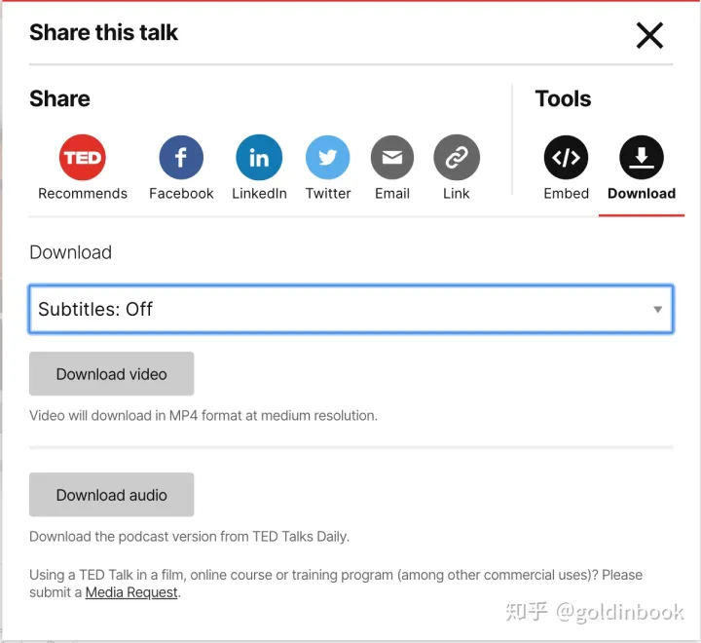Open the Subtitles: Off dropdown
Viewport: 701px width, 643px height.
[x=350, y=309]
